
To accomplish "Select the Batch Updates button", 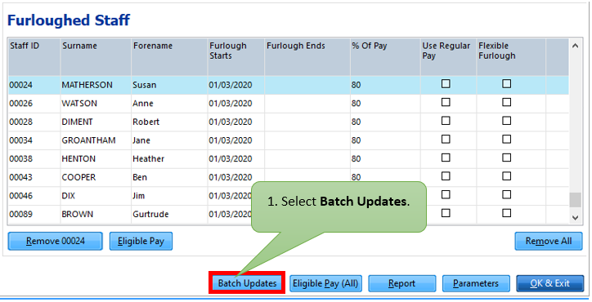I will pyautogui.click(x=247, y=283).
